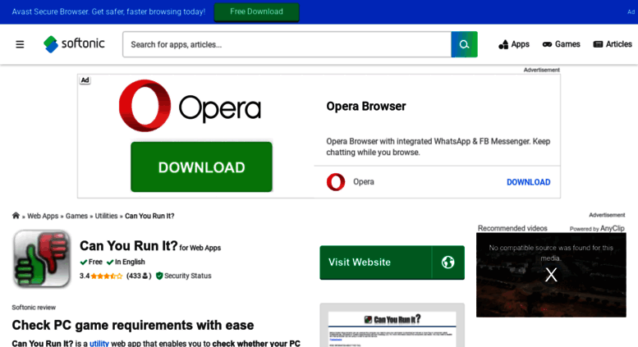Click the blue DOWNLOAD link in ad
Screen dimensions: 638x347
coord(528,182)
